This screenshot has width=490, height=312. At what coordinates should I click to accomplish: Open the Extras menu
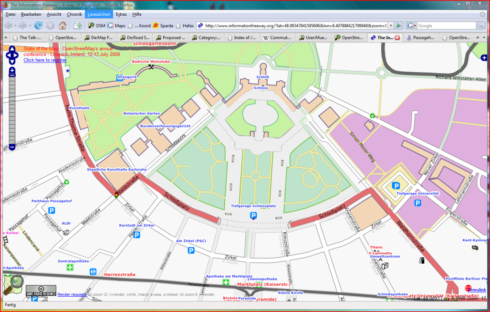tap(121, 14)
